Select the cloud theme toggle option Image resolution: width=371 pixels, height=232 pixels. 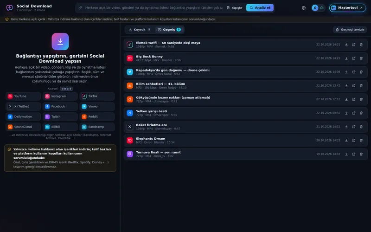tap(321, 8)
